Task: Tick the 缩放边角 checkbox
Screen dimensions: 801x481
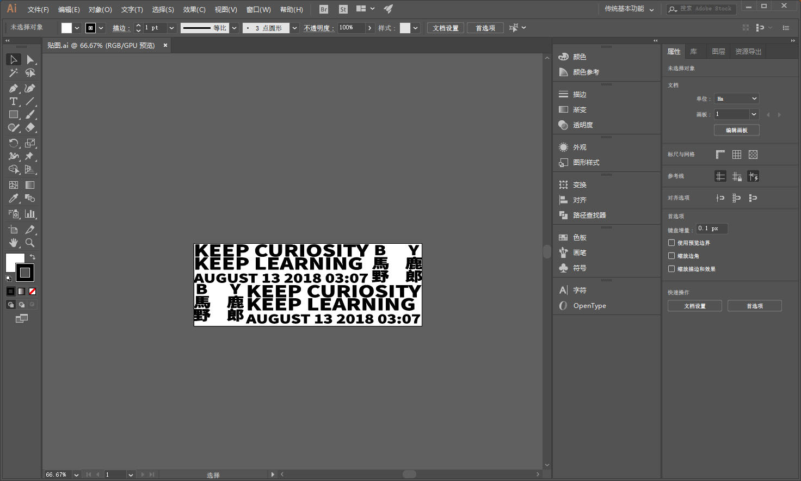Action: 671,256
